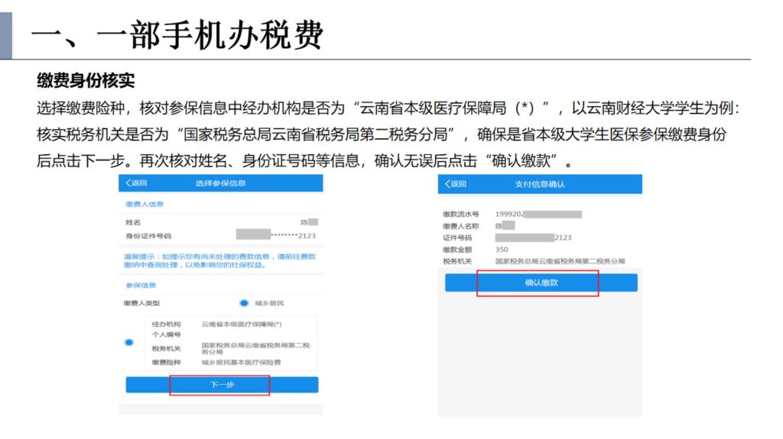Click the 姓名 row in payer info
The height and width of the screenshot is (439, 783).
point(220,222)
